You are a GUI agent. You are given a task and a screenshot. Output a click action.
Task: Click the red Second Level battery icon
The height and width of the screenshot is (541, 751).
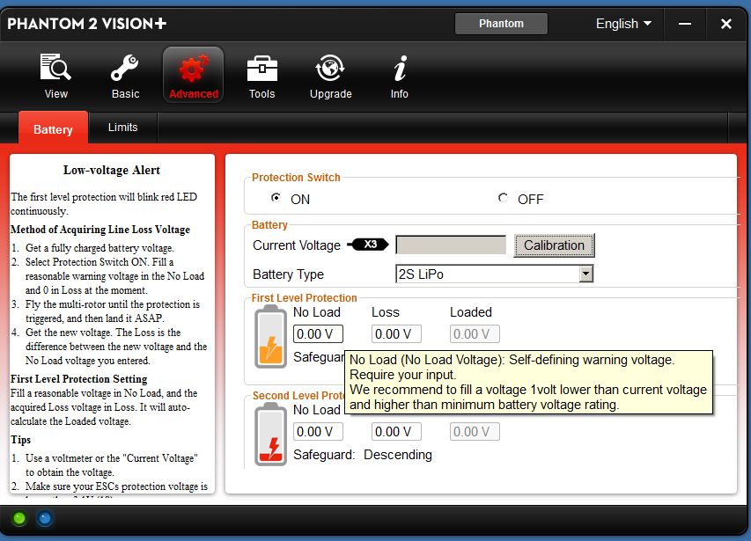[x=270, y=435]
